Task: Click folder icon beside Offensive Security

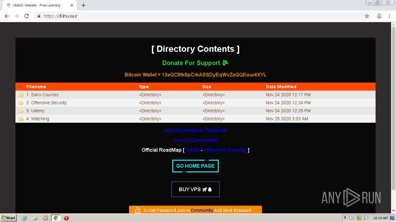Action: (21, 103)
